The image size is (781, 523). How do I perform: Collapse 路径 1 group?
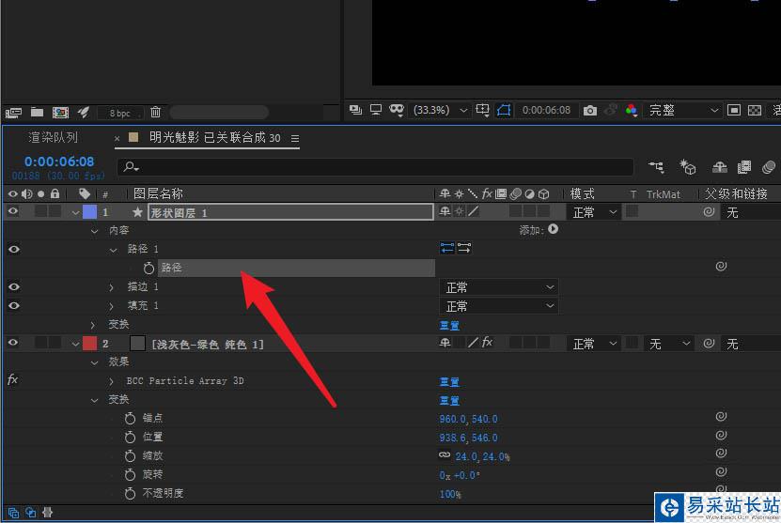(x=113, y=250)
